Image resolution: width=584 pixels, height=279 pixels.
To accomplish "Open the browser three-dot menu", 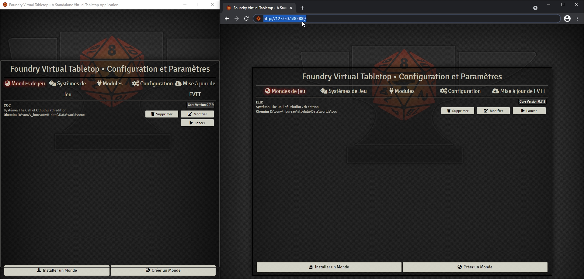I will coord(577,19).
